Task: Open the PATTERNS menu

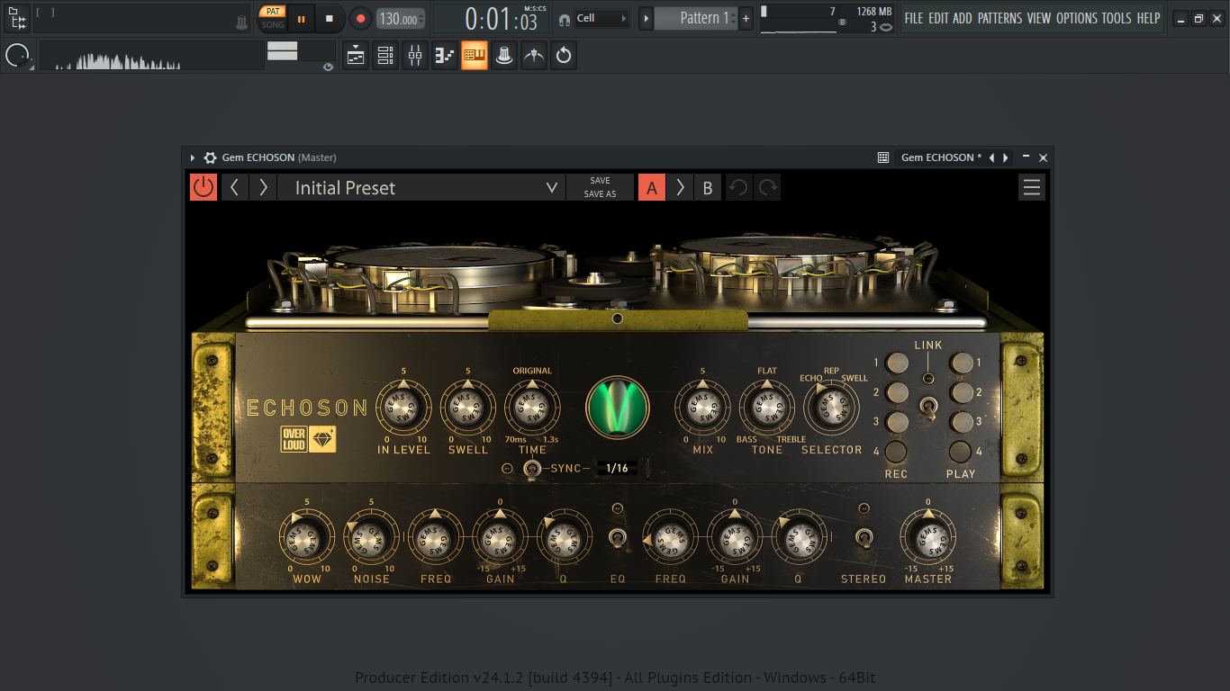Action: tap(999, 18)
